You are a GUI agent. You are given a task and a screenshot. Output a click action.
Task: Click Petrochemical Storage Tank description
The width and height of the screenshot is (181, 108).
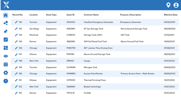pos(134,29)
